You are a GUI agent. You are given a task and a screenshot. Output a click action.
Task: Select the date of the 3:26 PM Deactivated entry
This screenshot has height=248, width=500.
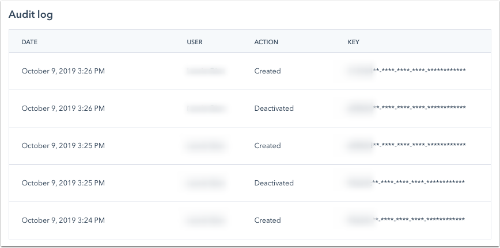pos(63,108)
